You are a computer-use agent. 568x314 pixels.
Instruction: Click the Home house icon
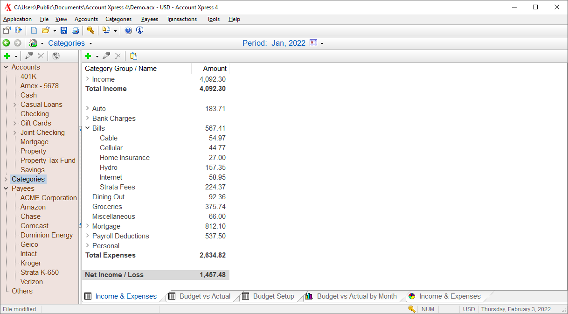tap(33, 43)
